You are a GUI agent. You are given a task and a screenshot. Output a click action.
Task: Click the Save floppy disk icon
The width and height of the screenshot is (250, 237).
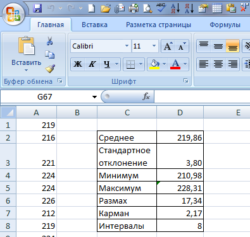coord(37,8)
